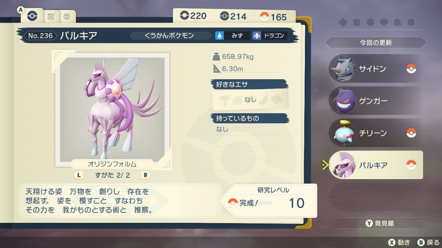Viewport: 442px width, 248px height.
Task: Click the みず water type icon
Action: [220, 35]
